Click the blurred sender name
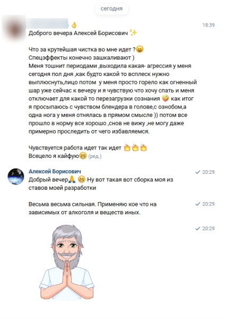Viewport: 230px width, 319px height. tap(48, 23)
